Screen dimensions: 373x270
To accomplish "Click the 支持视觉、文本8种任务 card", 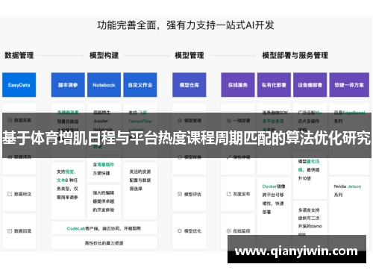I will tap(68, 191).
